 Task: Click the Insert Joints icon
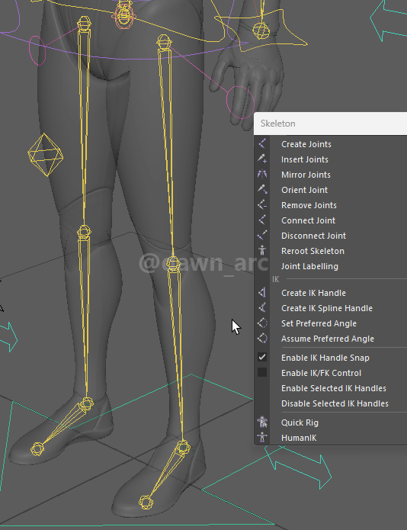coord(262,159)
